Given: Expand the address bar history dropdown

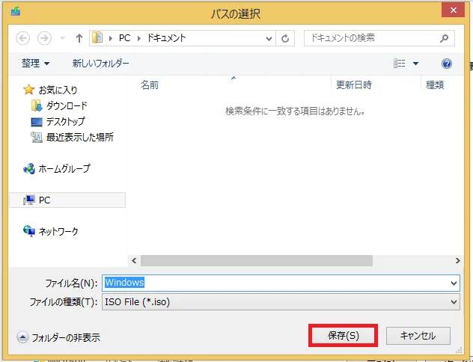Looking at the screenshot, I should point(269,38).
